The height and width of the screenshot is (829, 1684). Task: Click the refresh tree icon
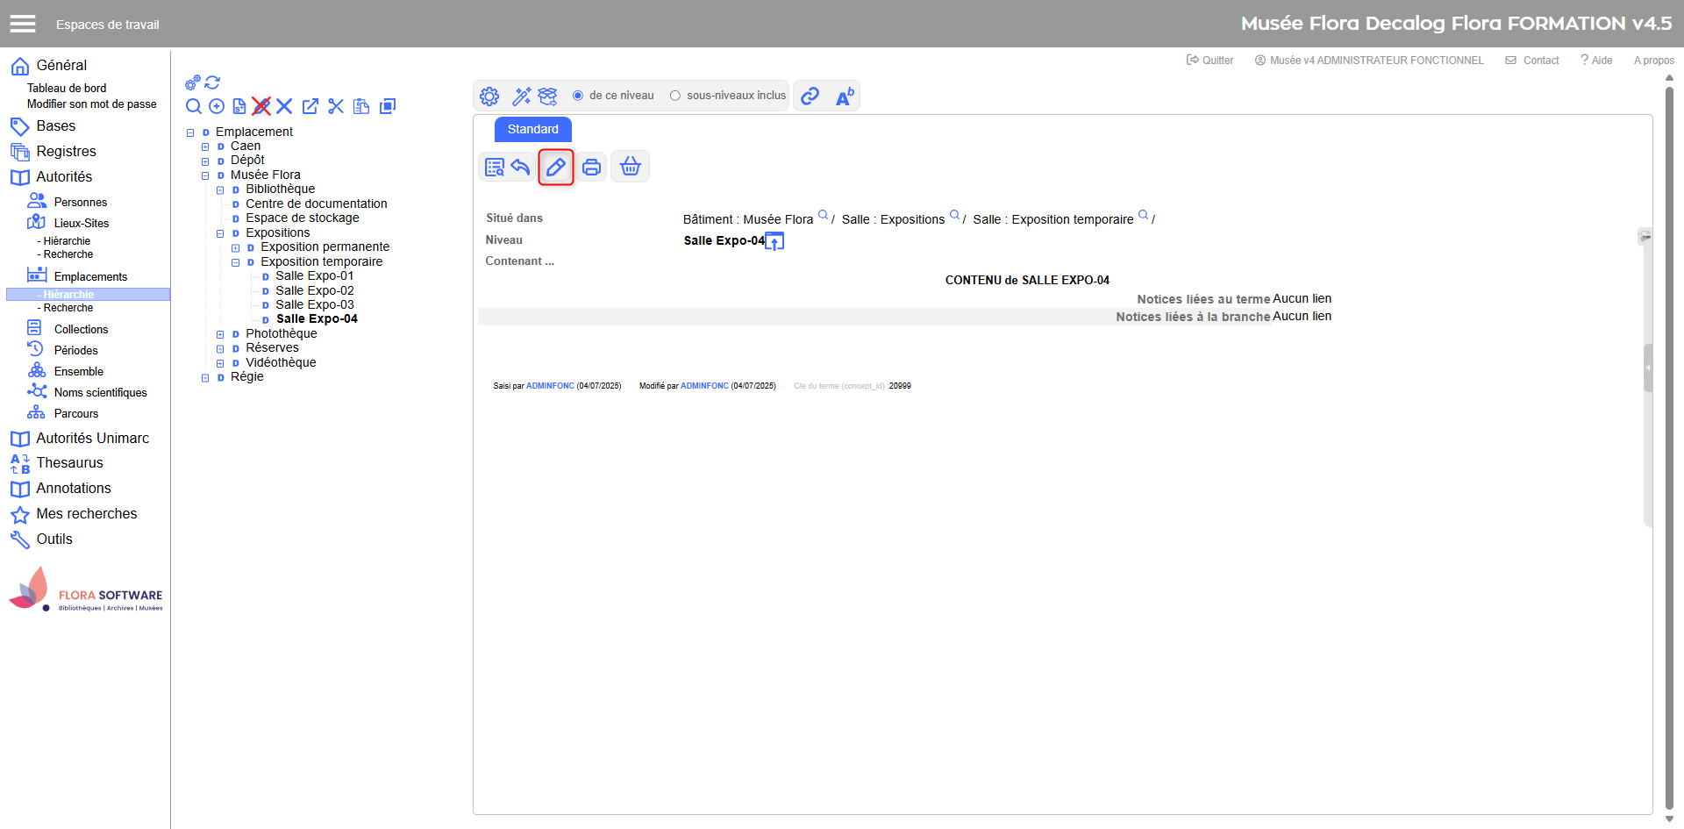[x=212, y=82]
